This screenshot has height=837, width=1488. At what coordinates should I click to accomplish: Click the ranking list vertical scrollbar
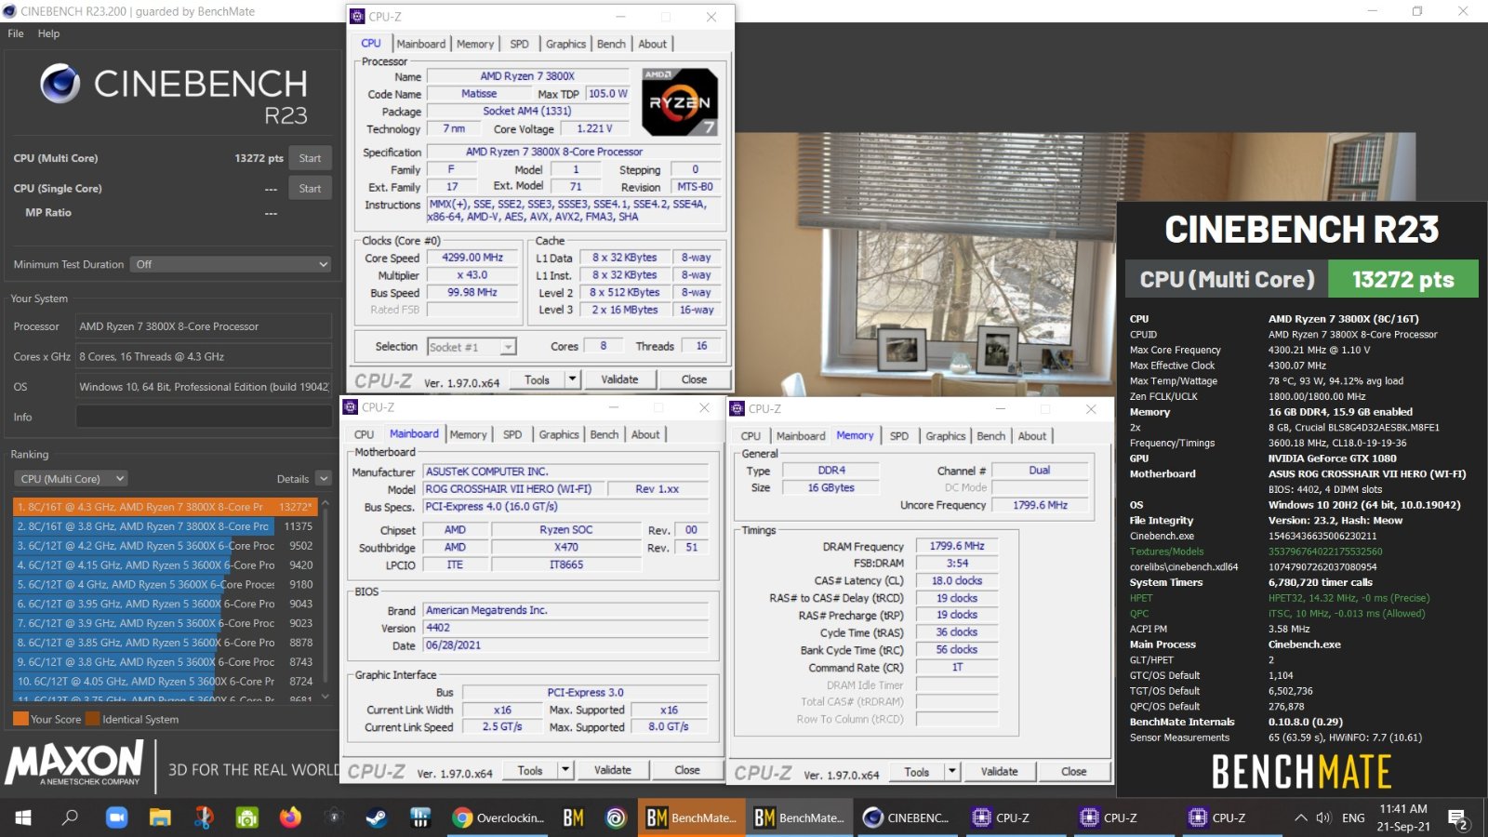[325, 600]
